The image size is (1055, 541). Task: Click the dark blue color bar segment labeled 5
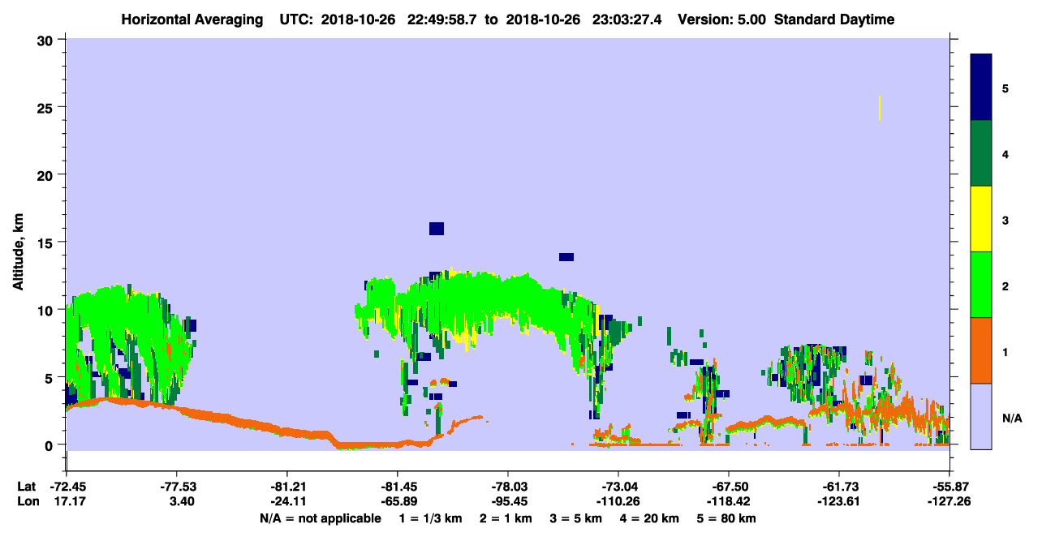(981, 88)
